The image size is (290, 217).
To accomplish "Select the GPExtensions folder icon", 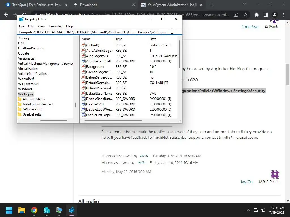I will tap(20, 109).
